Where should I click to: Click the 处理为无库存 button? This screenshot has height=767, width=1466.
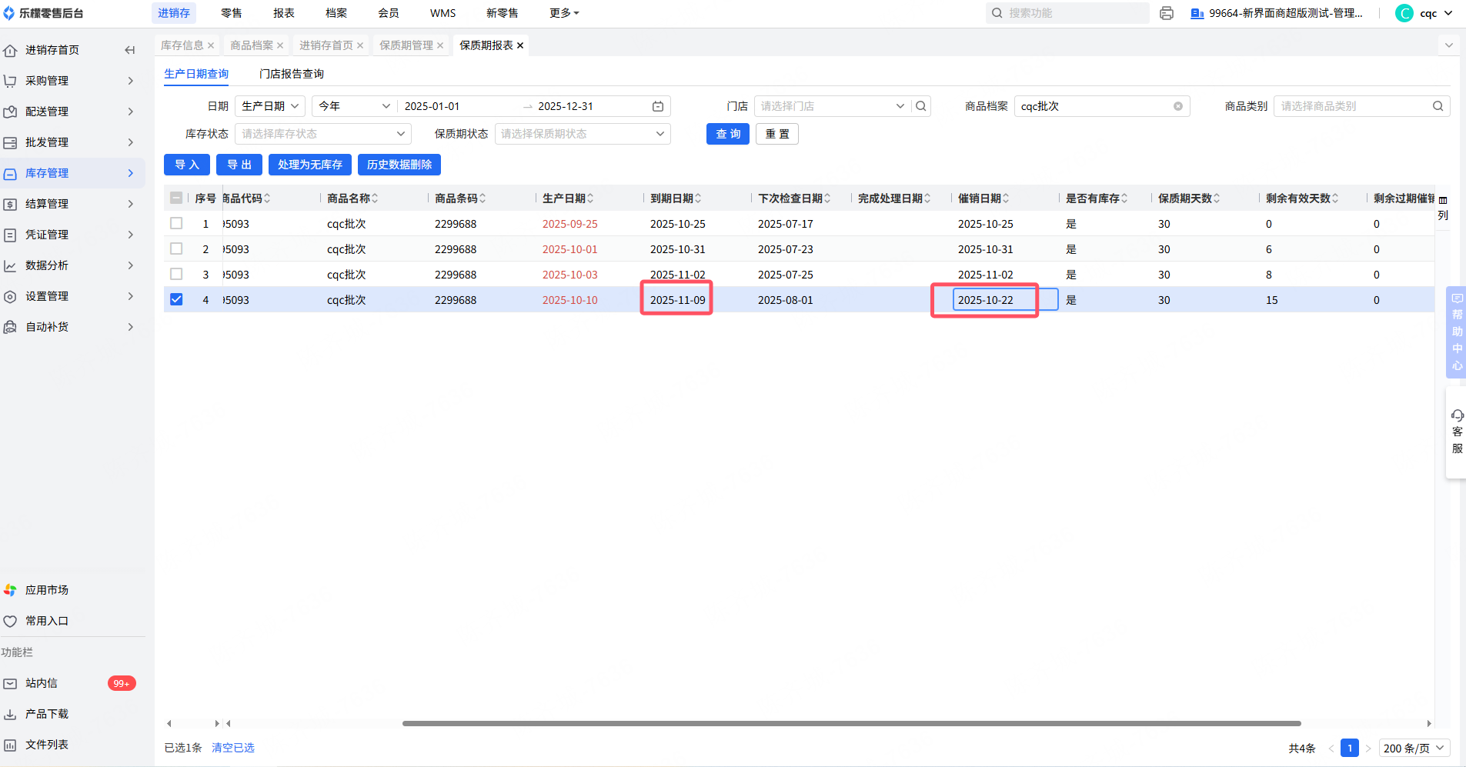(310, 165)
